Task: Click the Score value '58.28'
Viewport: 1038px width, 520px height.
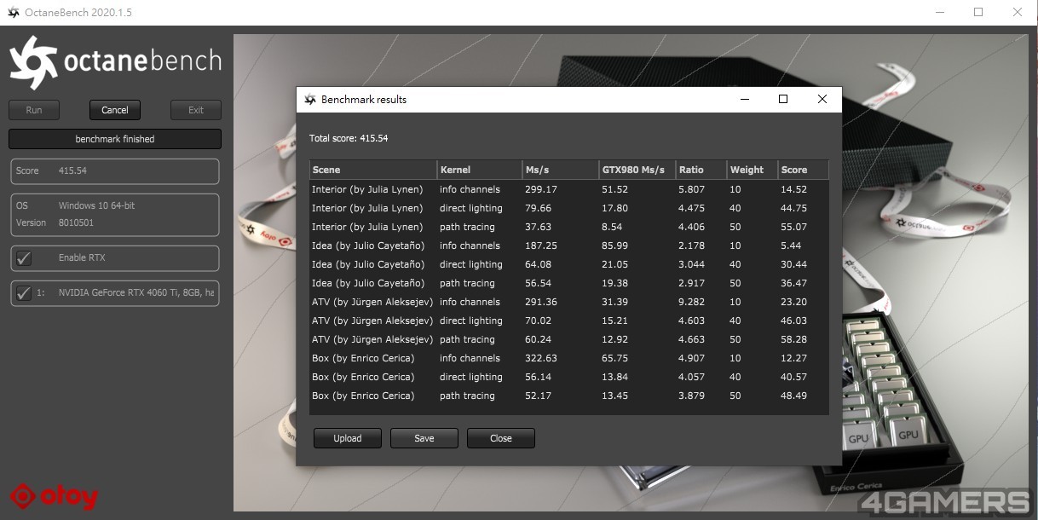Action: (x=794, y=339)
